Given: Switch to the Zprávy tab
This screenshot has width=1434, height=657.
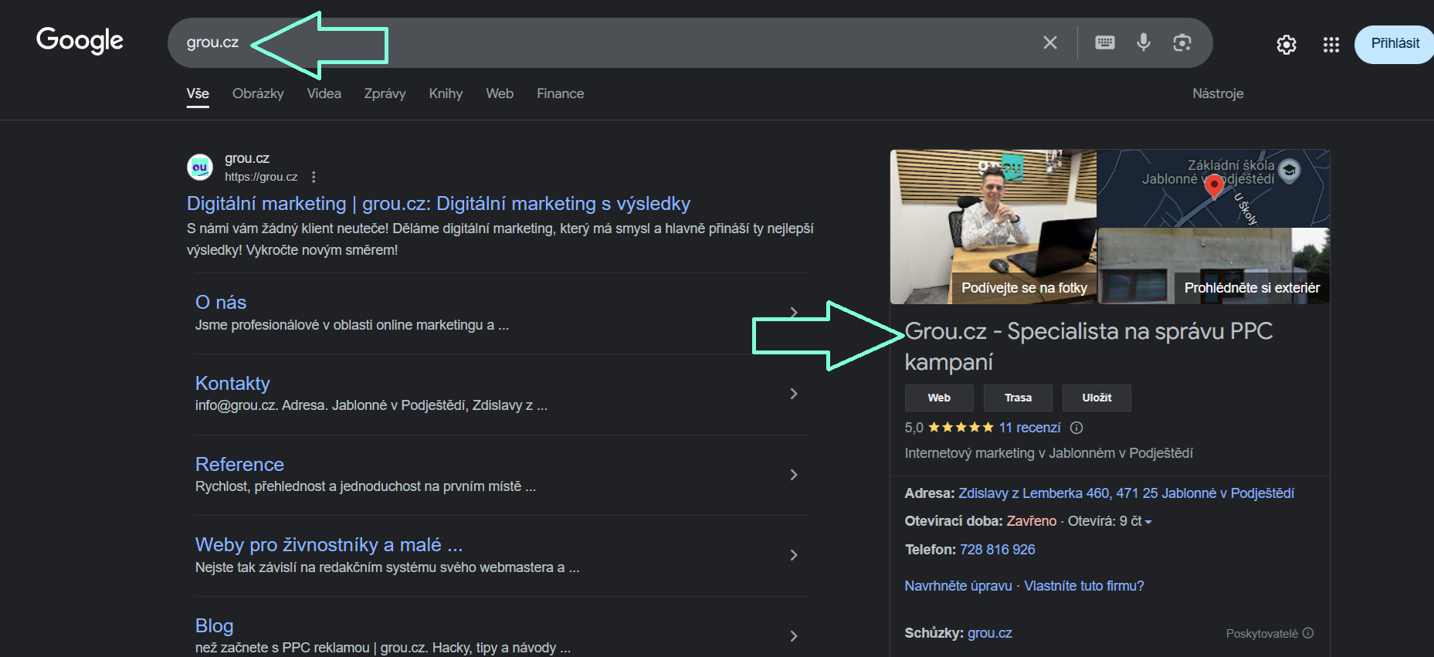Looking at the screenshot, I should click(385, 93).
